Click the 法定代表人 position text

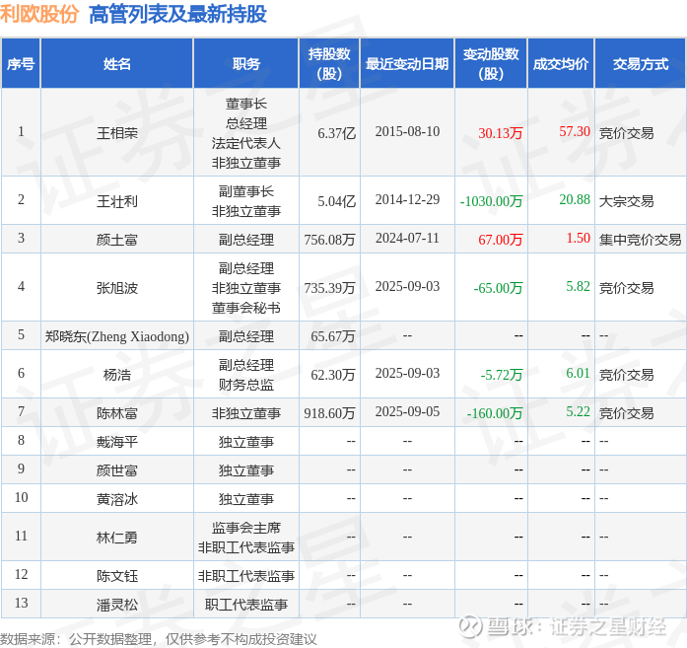point(245,143)
